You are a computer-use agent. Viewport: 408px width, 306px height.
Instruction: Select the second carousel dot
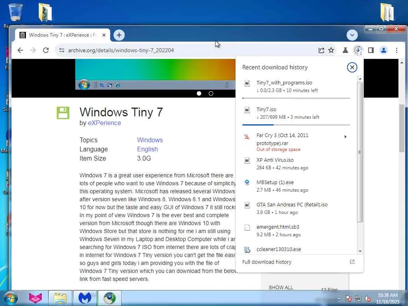(211, 93)
